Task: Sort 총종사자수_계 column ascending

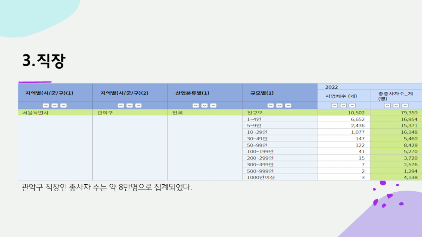Action: point(387,106)
